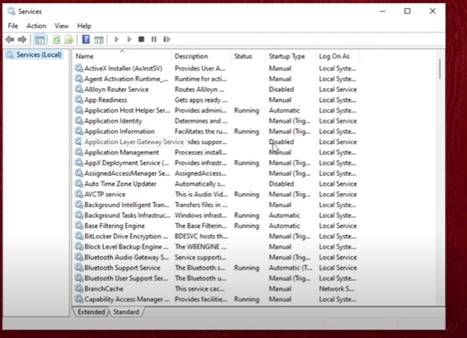Click gear icon beside Base Filtering Engine
This screenshot has width=467, height=338.
[79, 225]
